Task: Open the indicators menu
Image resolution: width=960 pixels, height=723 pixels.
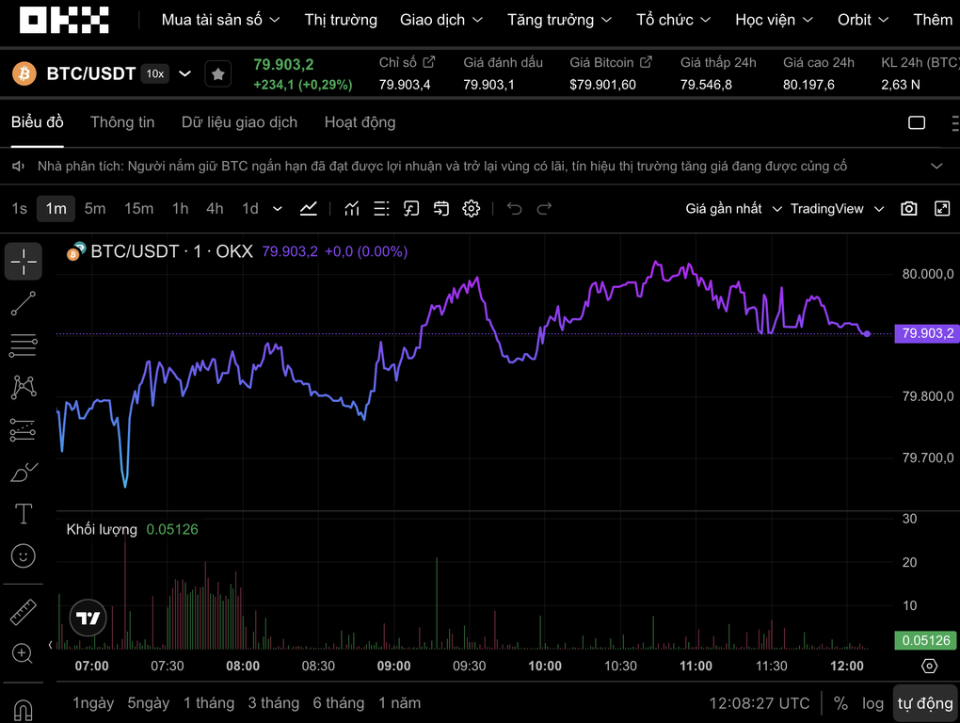Action: (351, 209)
